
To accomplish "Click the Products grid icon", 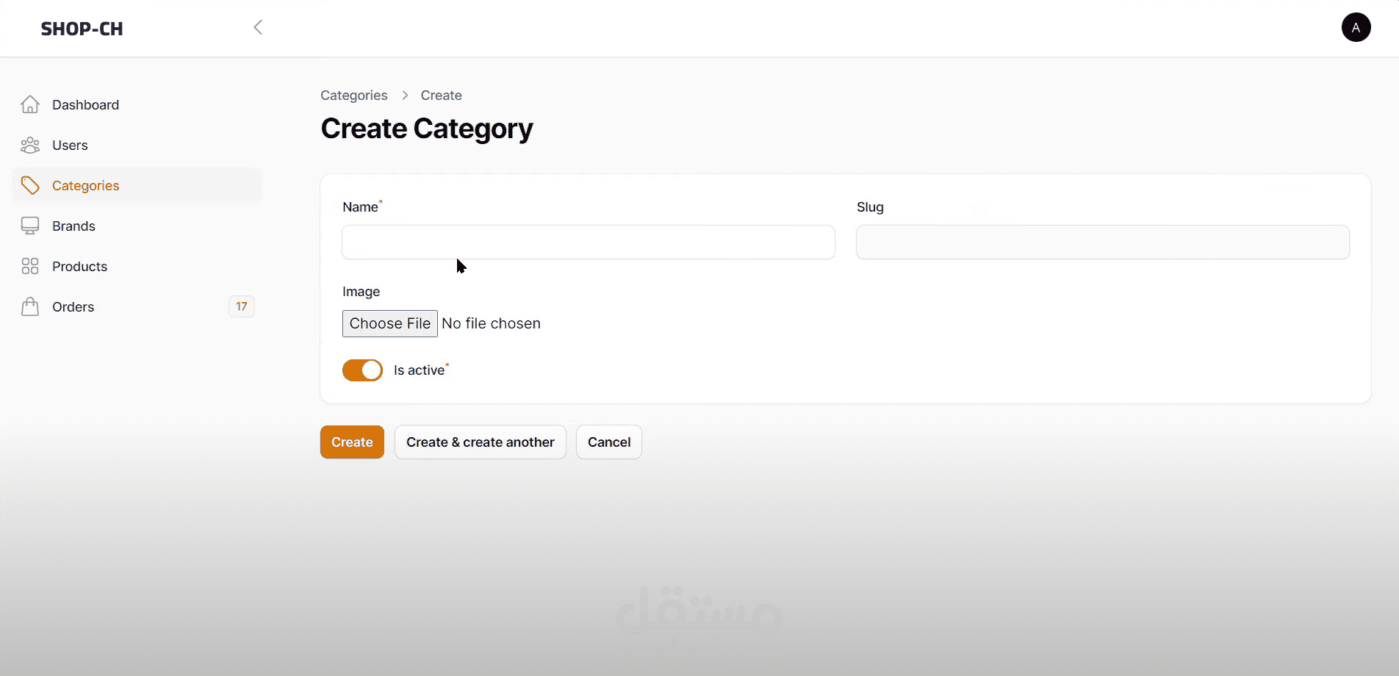I will [x=30, y=266].
